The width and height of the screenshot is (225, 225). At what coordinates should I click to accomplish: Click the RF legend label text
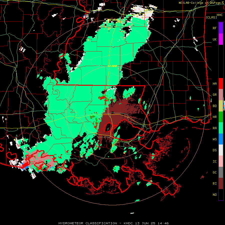[x=215, y=28]
